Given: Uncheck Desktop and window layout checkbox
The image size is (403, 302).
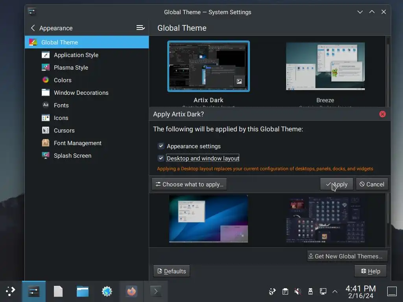Looking at the screenshot, I should point(161,158).
